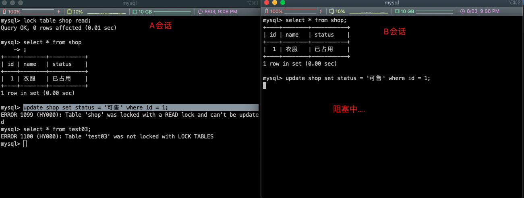The height and width of the screenshot is (198, 524).
Task: Click the '已占用' status cell in left pane
Action: [62, 78]
